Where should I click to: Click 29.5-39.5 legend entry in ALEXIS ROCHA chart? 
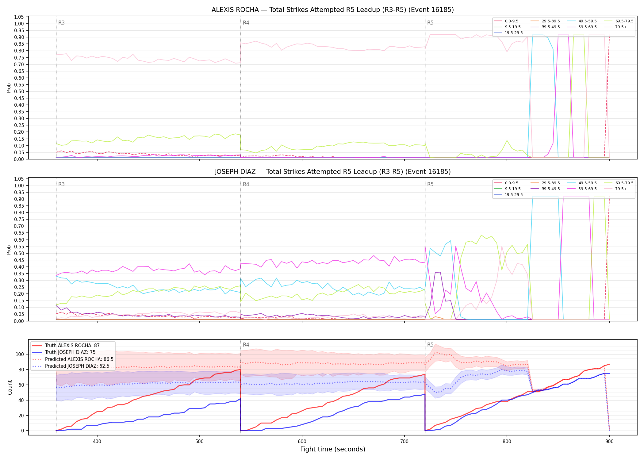(545, 21)
